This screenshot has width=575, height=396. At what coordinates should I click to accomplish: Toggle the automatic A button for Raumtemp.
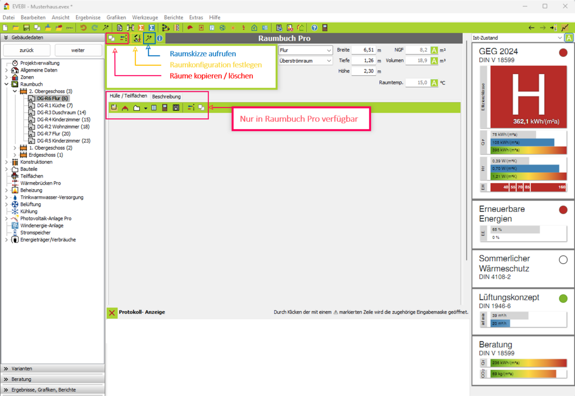click(x=434, y=83)
